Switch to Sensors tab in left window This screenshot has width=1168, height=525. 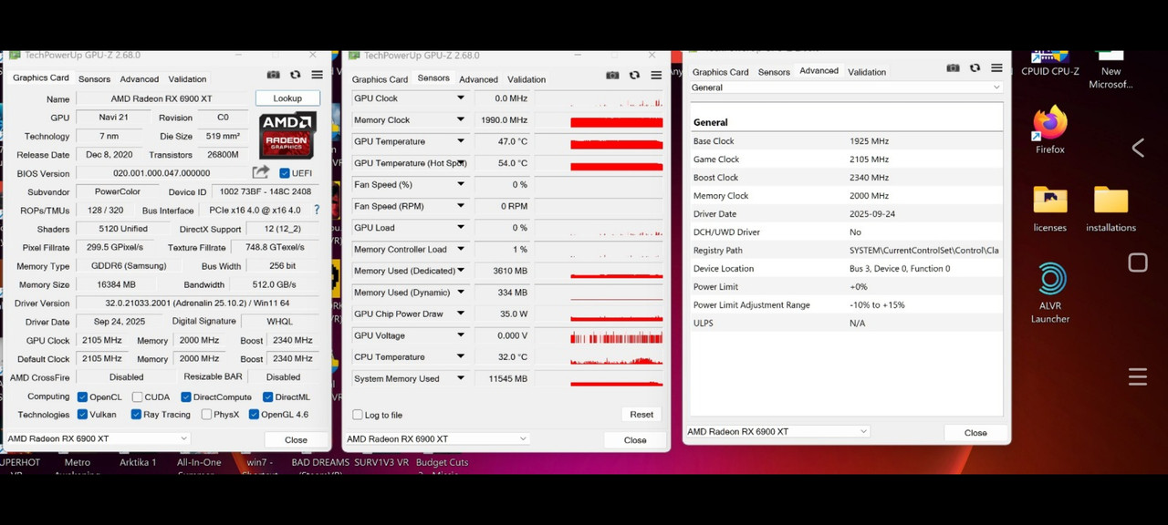[x=94, y=79]
